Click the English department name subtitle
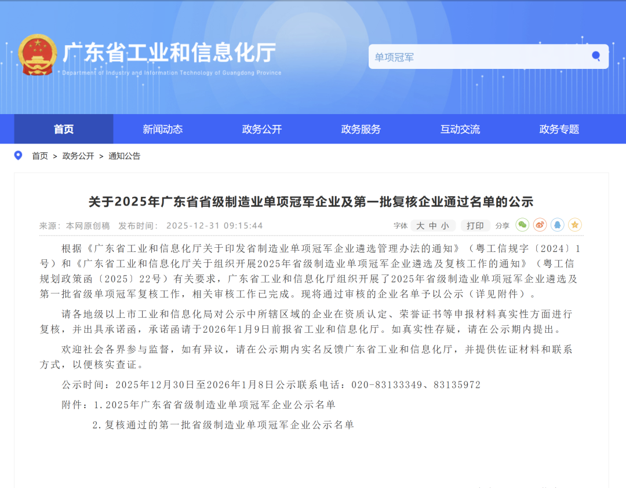 pos(172,72)
